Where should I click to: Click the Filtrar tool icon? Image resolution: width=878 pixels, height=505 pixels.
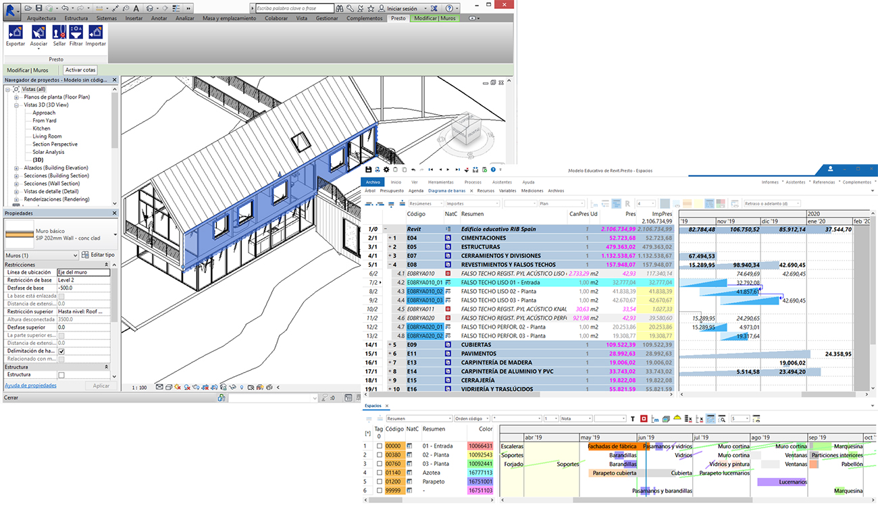click(x=76, y=32)
